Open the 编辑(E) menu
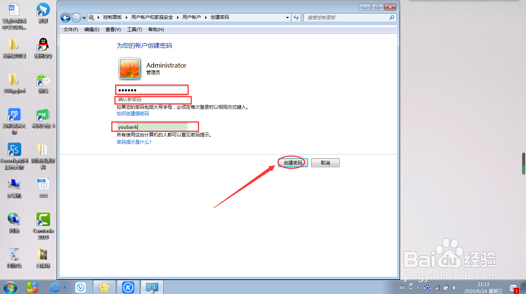The image size is (526, 294). pyautogui.click(x=92, y=30)
